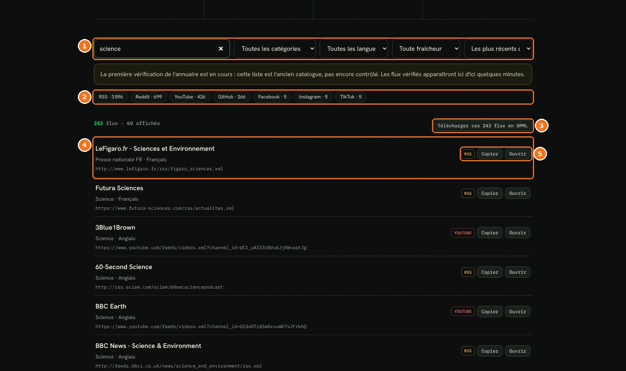Toggle the Reddit · 699 filter chip
Image resolution: width=626 pixels, height=371 pixels.
pos(149,97)
